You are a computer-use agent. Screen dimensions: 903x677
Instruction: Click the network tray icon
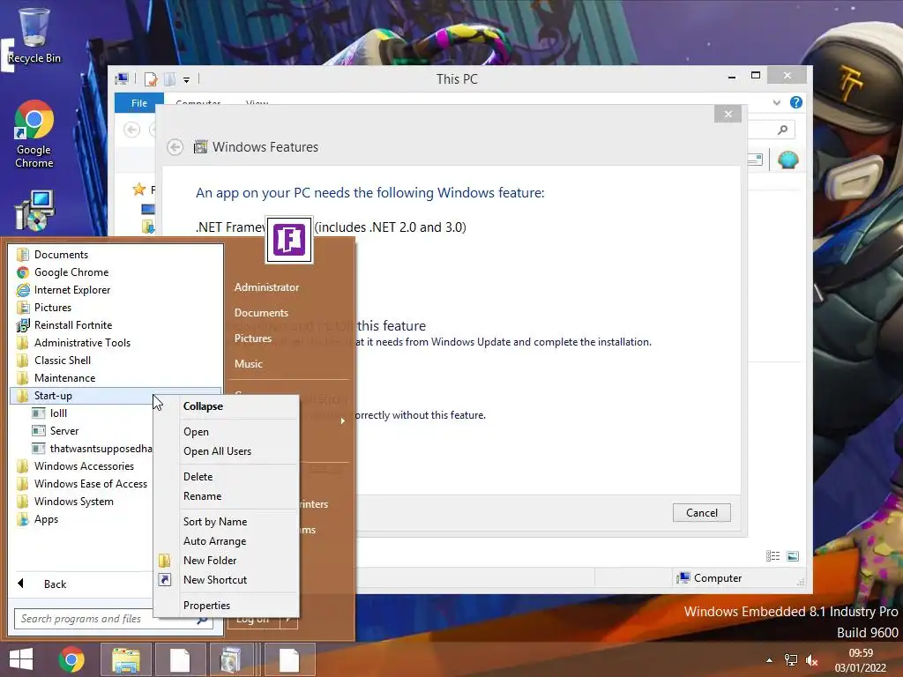tap(791, 660)
